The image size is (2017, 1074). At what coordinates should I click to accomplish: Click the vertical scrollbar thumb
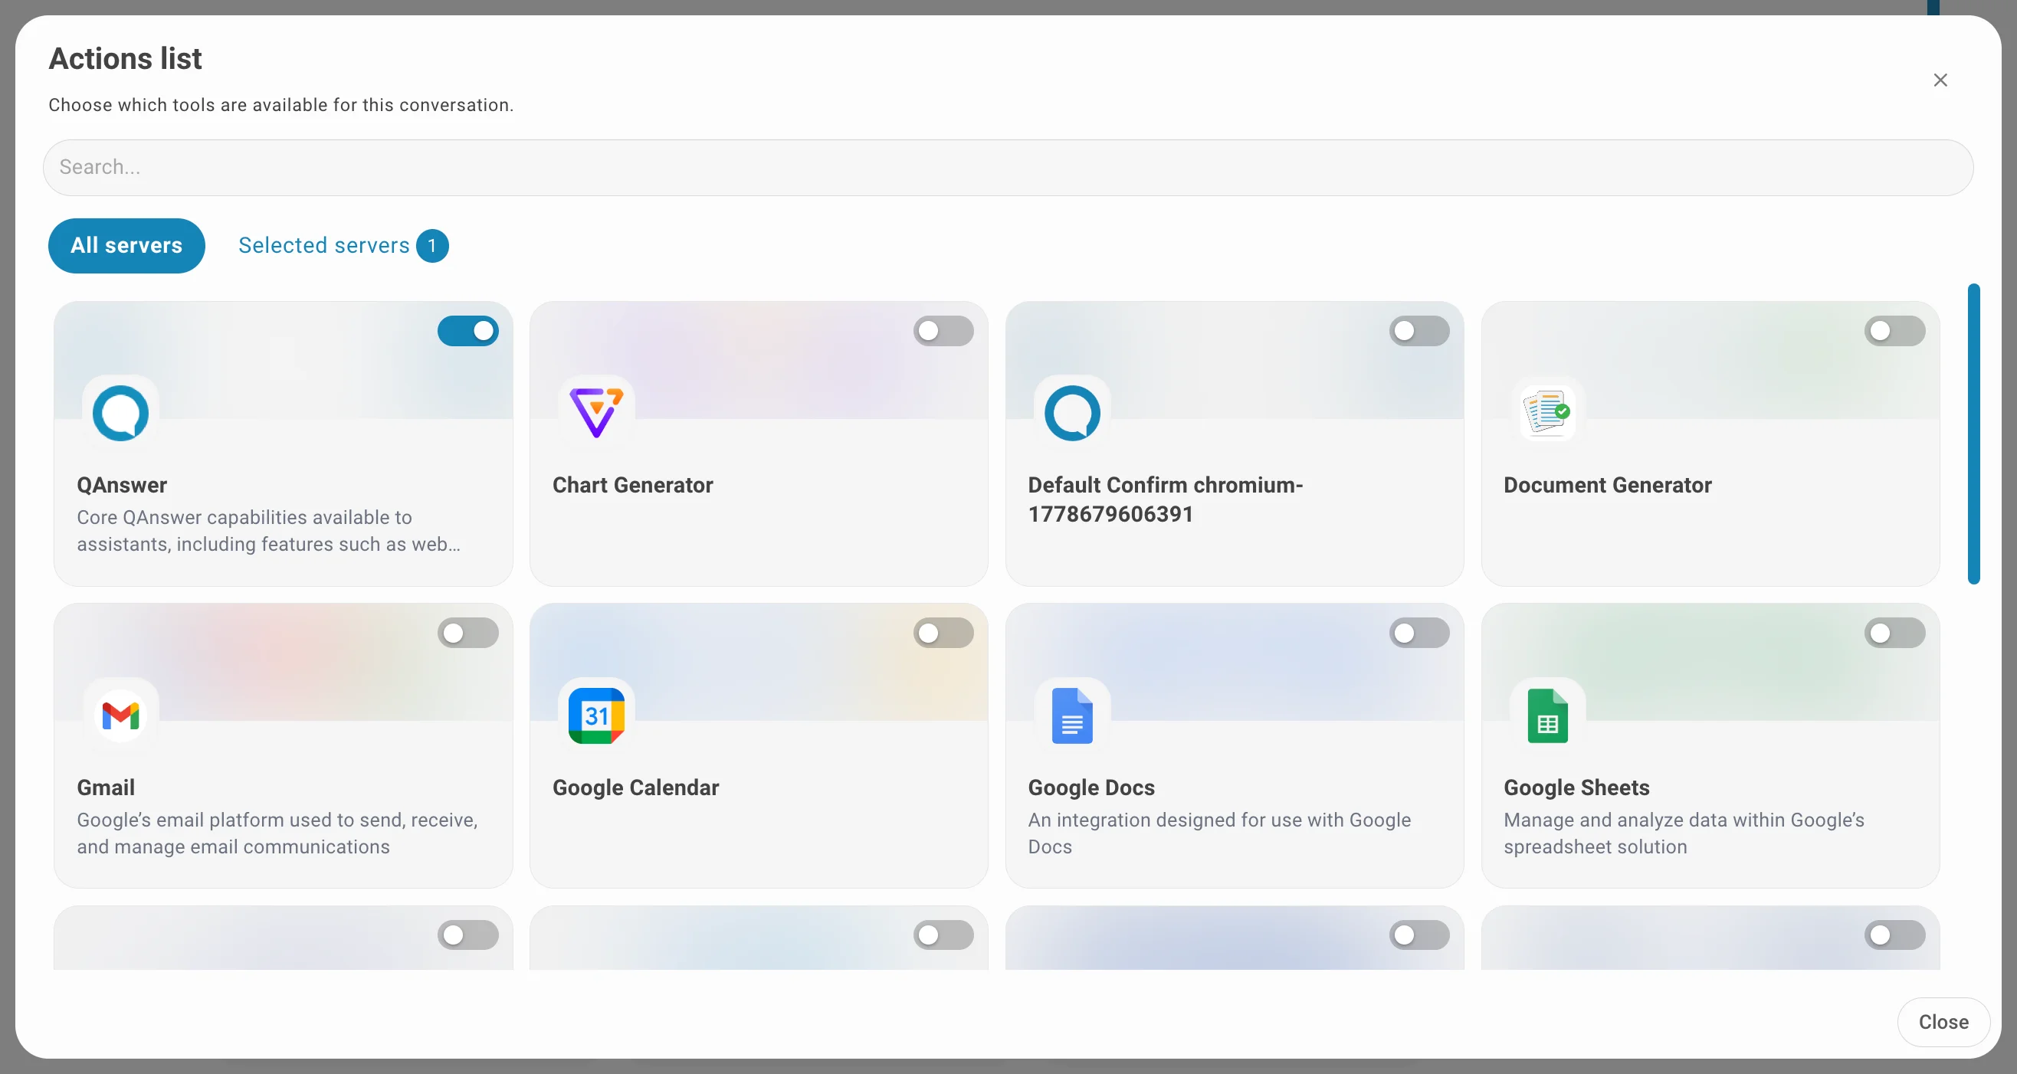(1974, 434)
